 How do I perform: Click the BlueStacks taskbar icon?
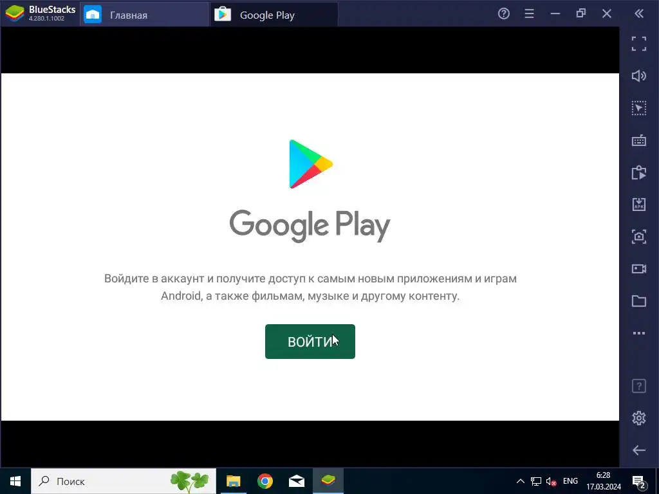pyautogui.click(x=328, y=481)
